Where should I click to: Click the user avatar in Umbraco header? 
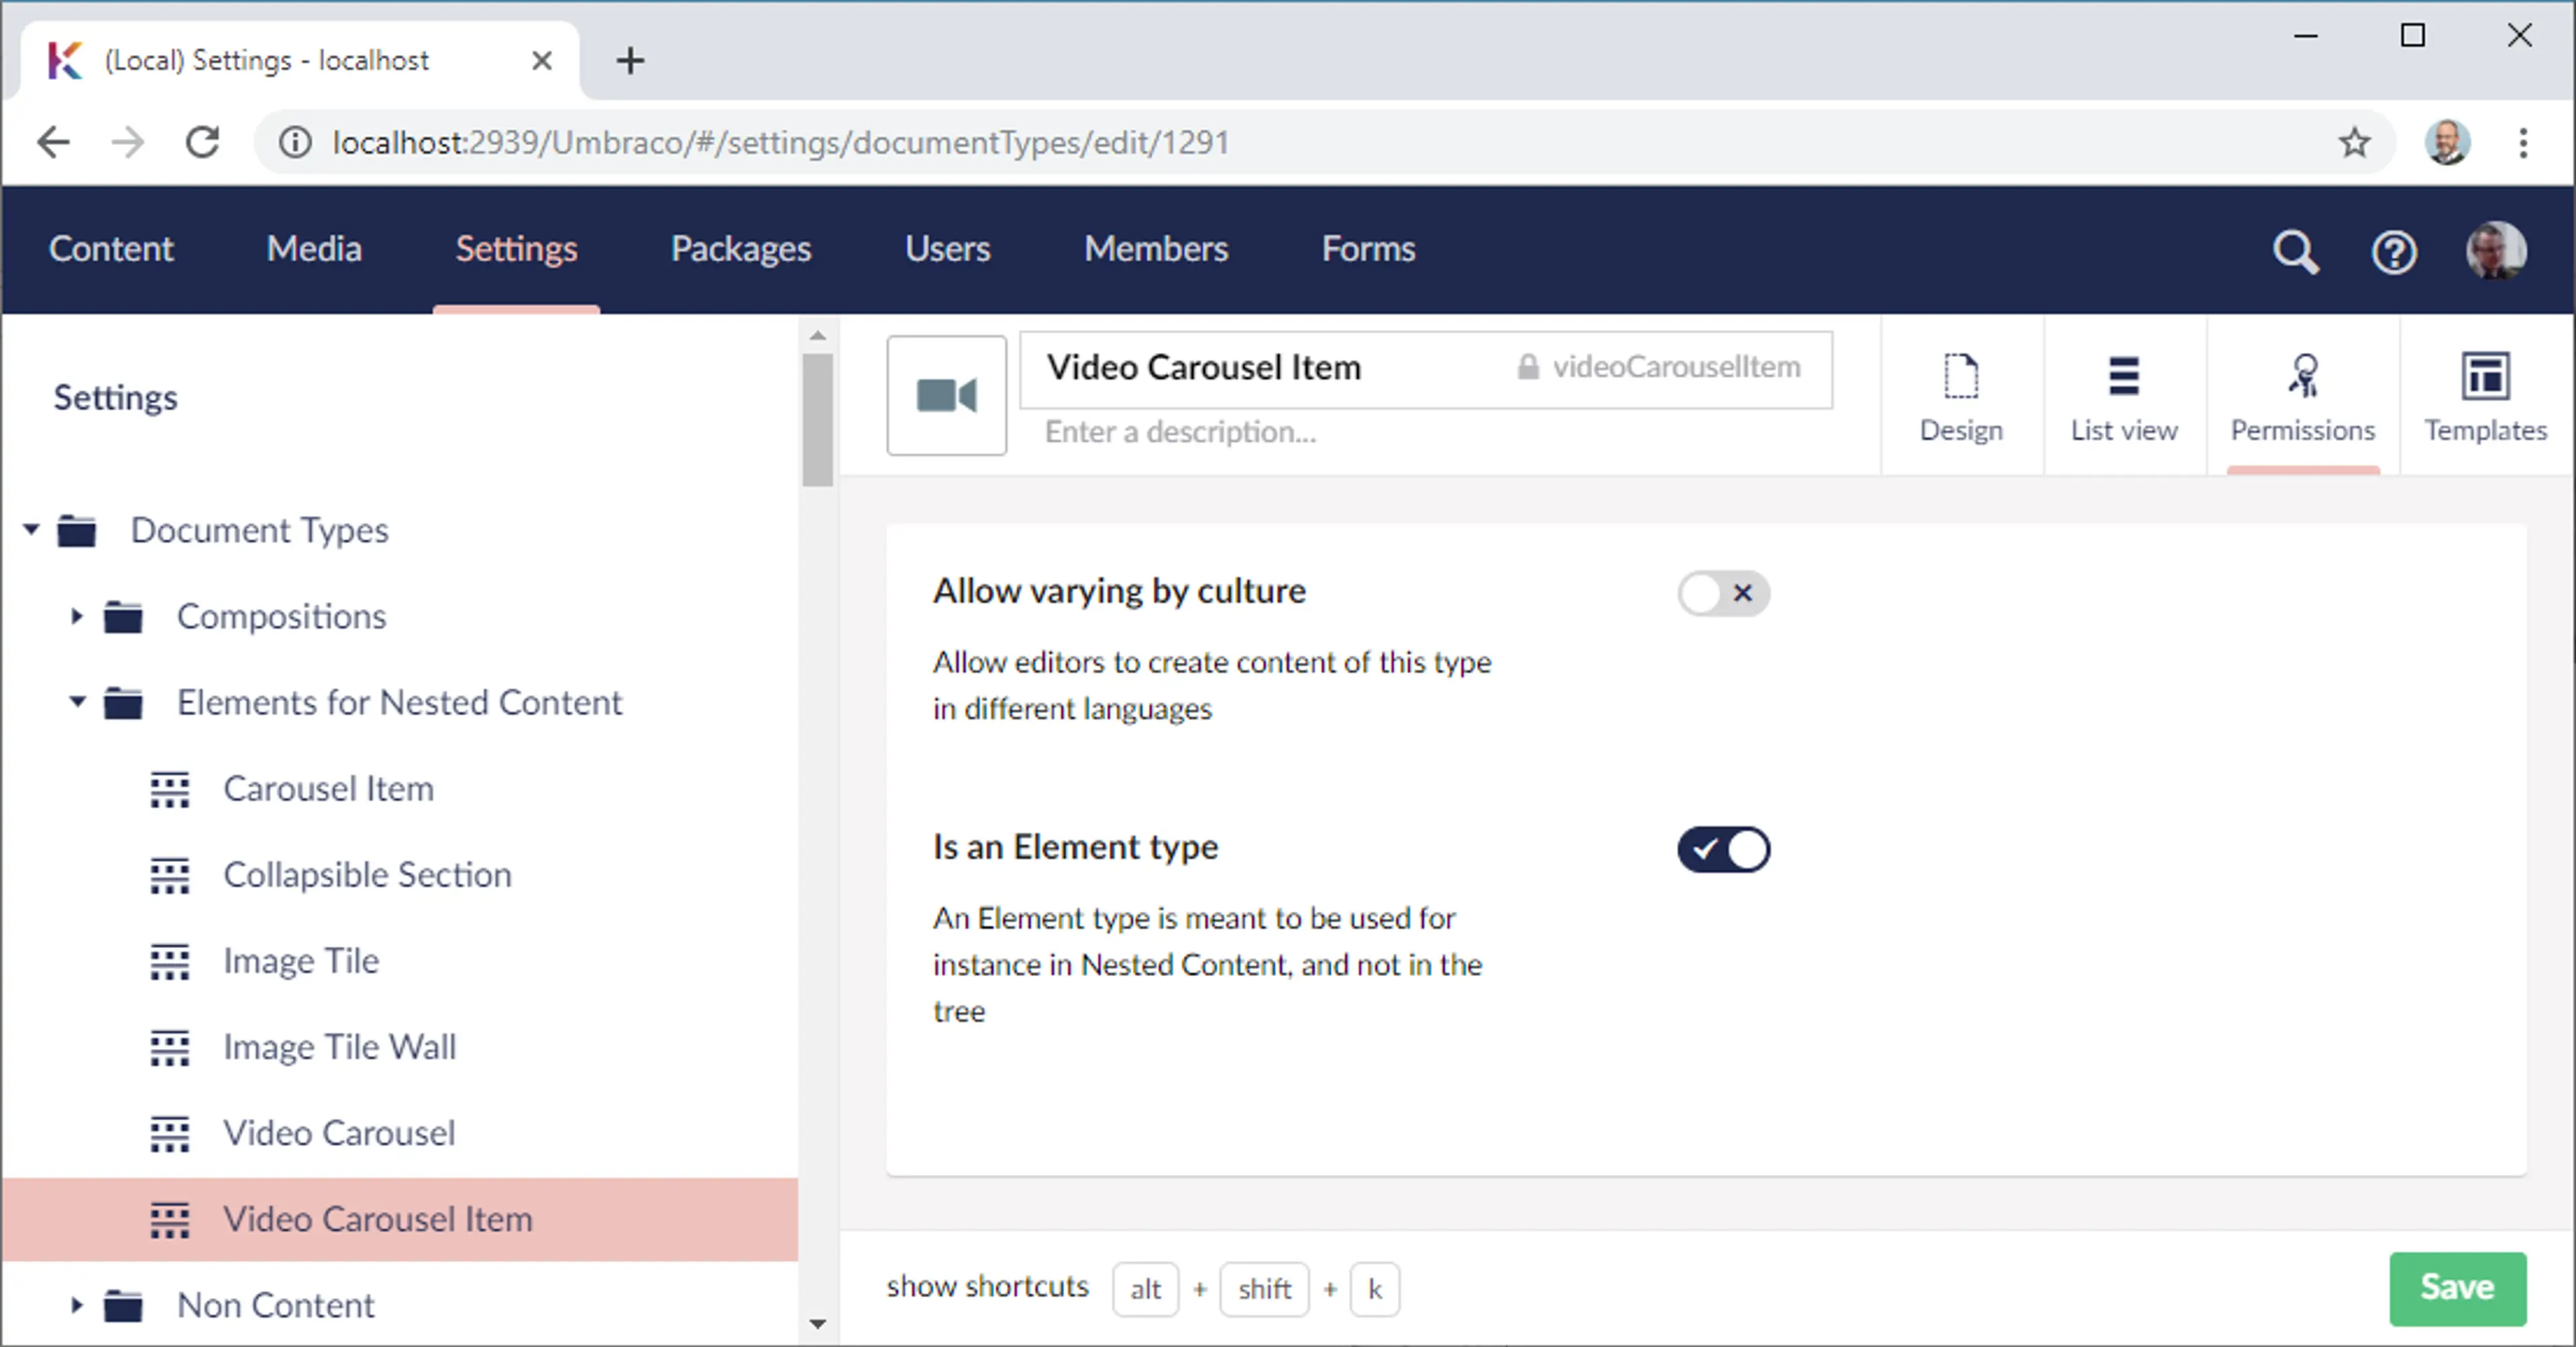[x=2495, y=251]
